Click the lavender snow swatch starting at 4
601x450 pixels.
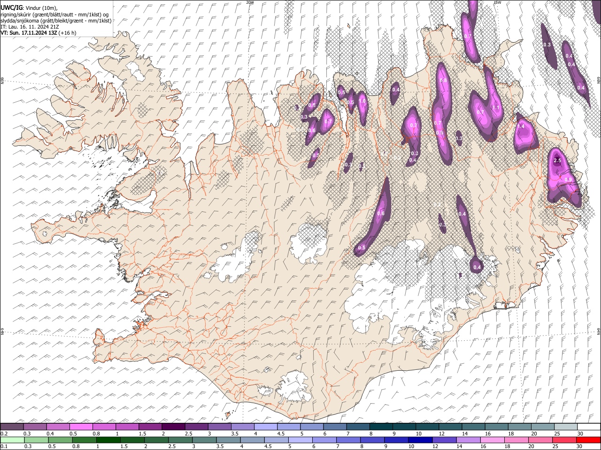point(266,427)
